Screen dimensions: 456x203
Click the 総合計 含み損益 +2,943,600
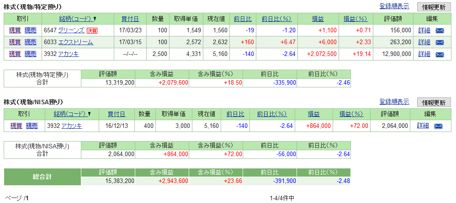(x=173, y=181)
